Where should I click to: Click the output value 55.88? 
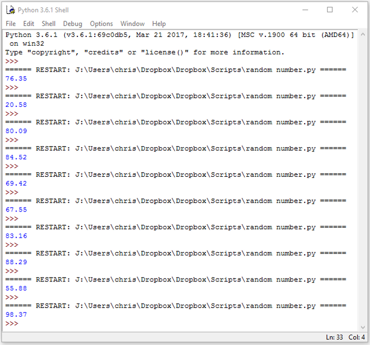[x=16, y=288]
